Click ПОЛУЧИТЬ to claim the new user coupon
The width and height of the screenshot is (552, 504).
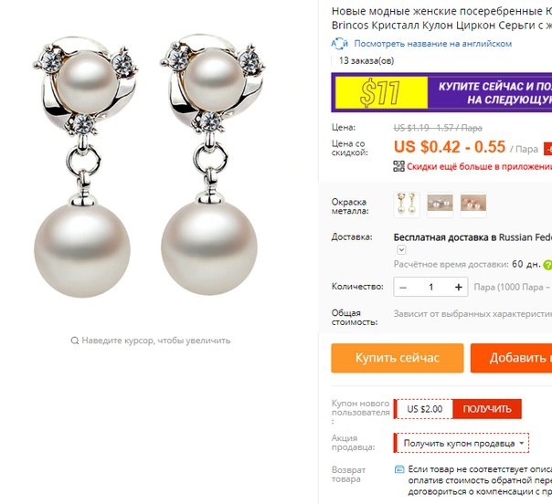[x=487, y=409]
